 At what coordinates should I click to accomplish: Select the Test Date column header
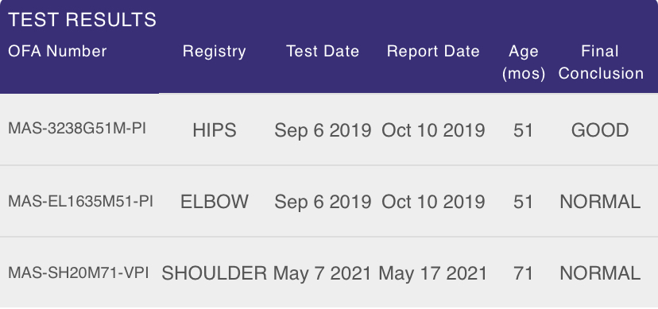(323, 51)
